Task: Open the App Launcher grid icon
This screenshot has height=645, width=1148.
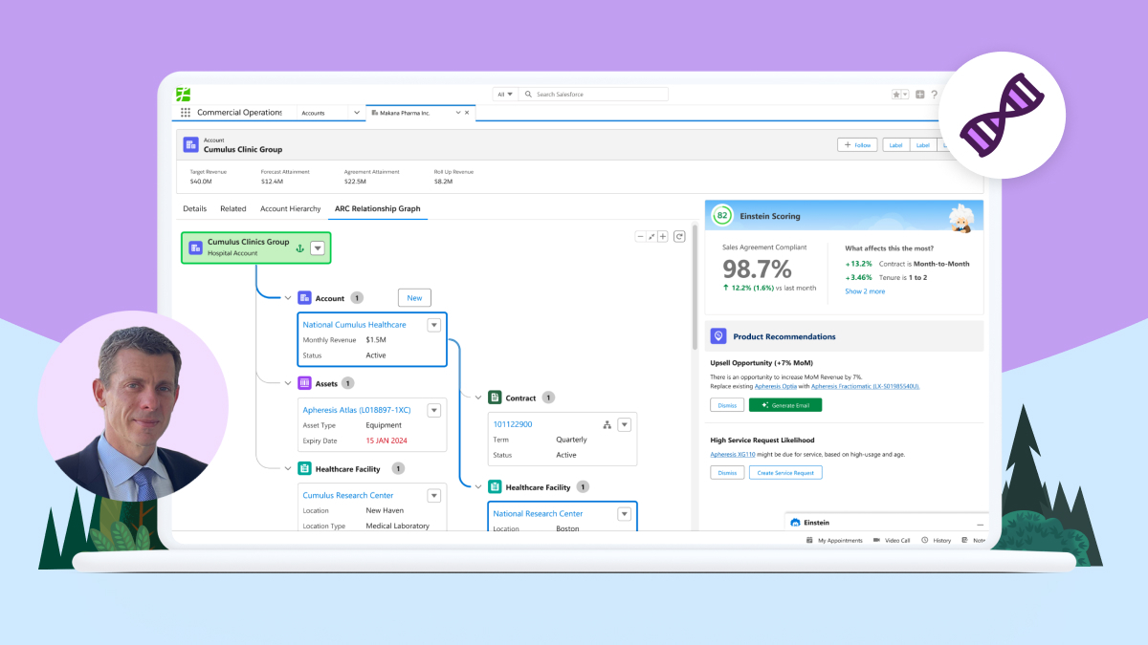Action: click(x=185, y=113)
